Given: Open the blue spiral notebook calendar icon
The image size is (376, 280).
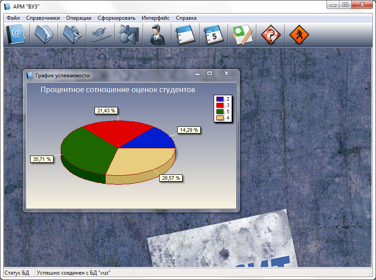Looking at the screenshot, I should tap(184, 35).
